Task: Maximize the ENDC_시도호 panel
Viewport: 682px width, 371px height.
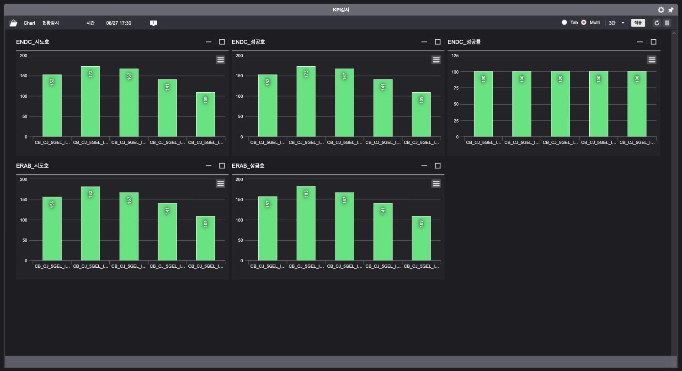Action: tap(222, 42)
